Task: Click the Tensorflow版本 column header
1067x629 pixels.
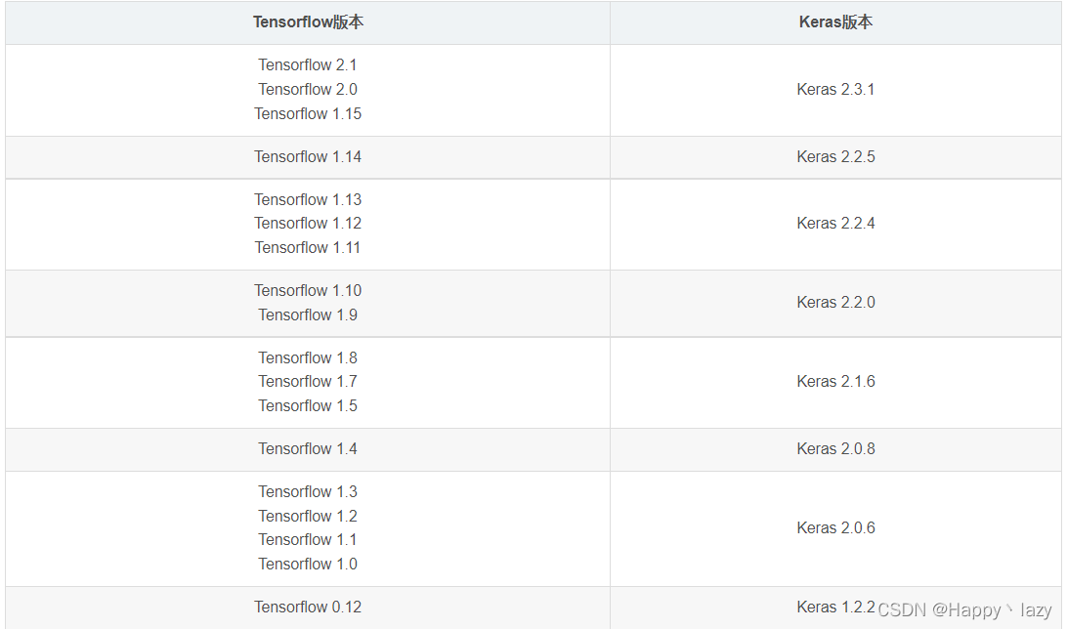Action: [308, 21]
